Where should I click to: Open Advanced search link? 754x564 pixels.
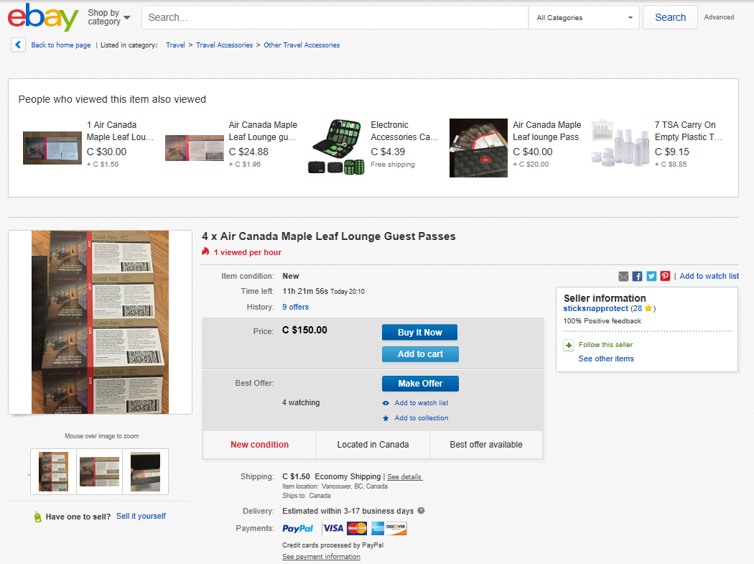(719, 17)
